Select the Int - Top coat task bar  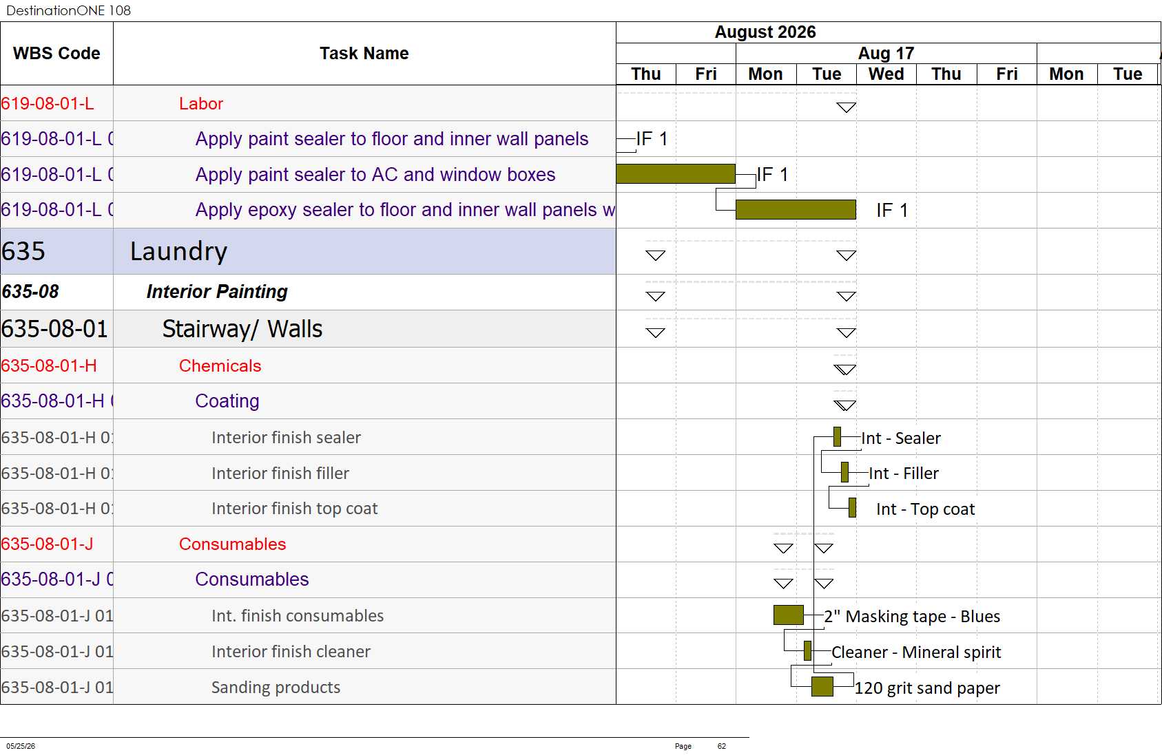[x=852, y=507]
